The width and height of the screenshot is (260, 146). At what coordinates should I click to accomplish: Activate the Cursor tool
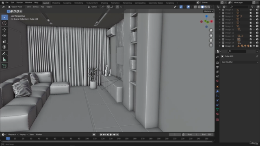pyautogui.click(x=4, y=23)
